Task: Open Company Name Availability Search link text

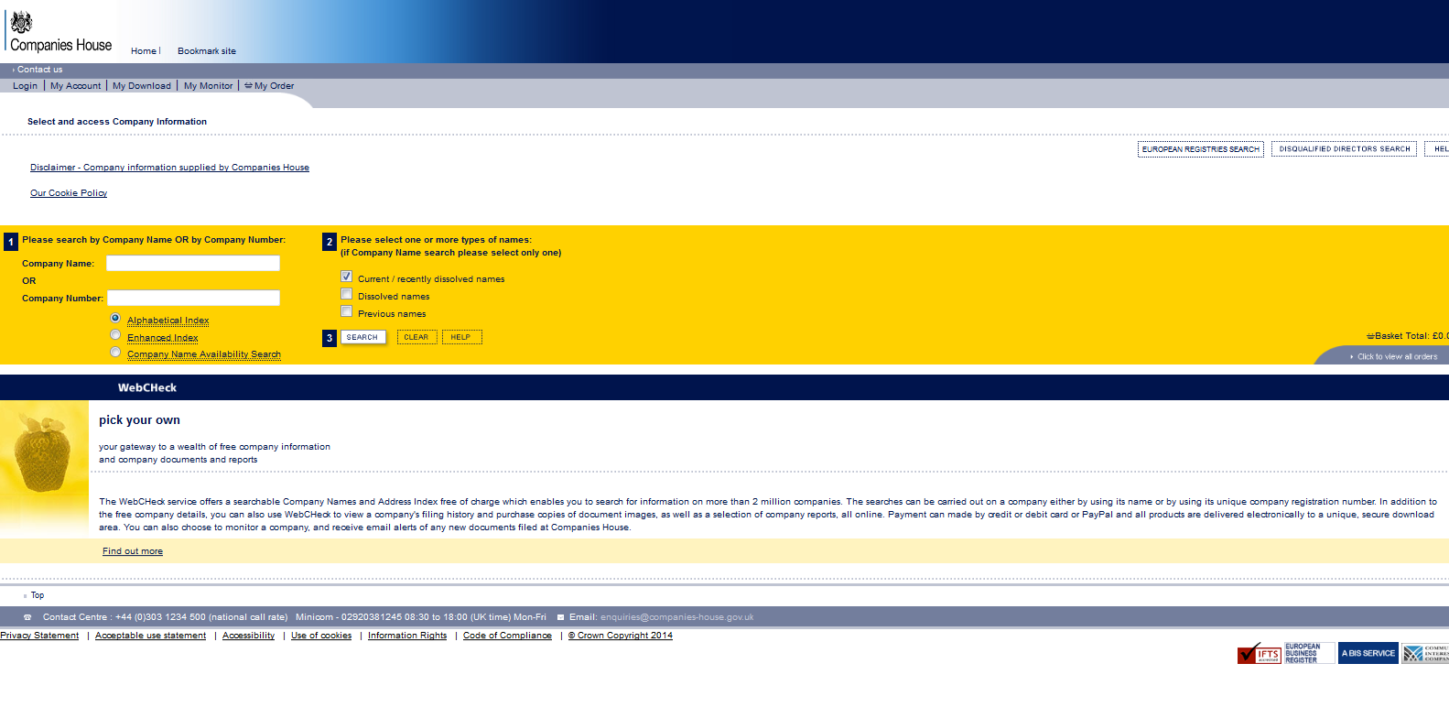Action: point(204,354)
